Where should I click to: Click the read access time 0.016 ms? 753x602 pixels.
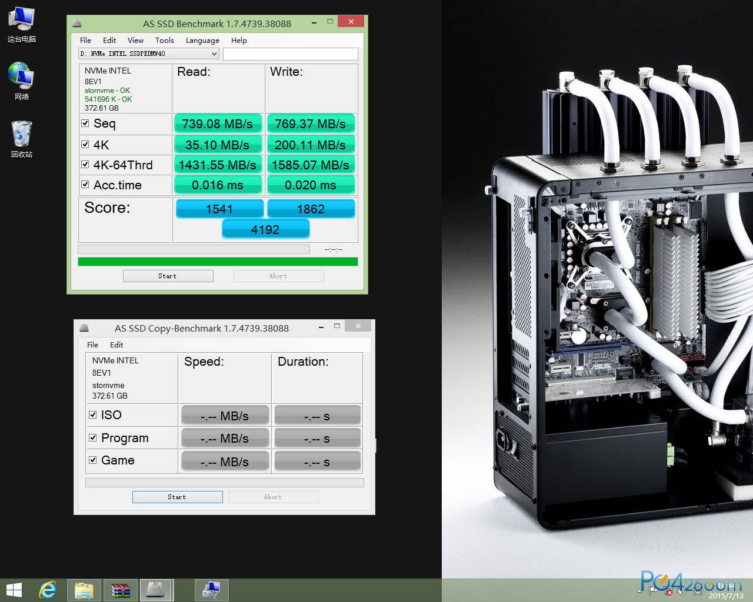pos(217,185)
